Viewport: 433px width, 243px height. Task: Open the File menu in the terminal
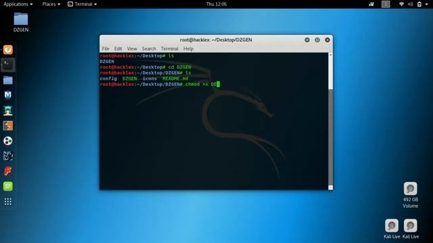point(106,49)
